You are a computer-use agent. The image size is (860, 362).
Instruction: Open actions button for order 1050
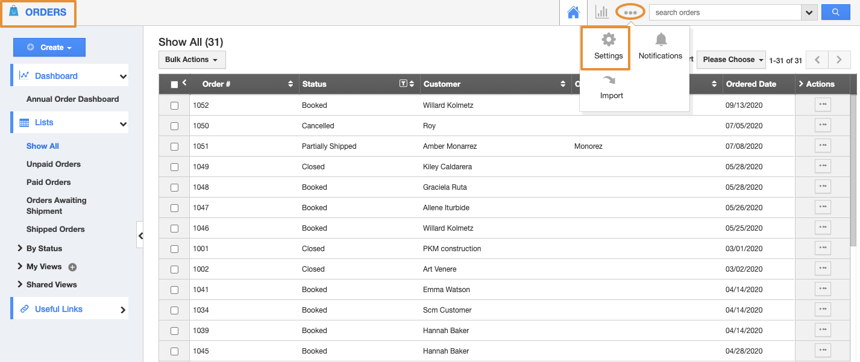[823, 125]
